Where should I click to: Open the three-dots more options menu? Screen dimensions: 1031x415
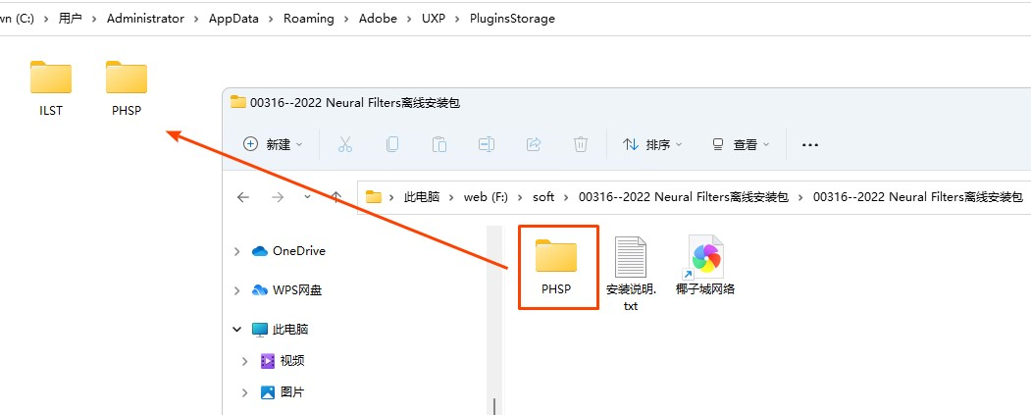pyautogui.click(x=810, y=144)
